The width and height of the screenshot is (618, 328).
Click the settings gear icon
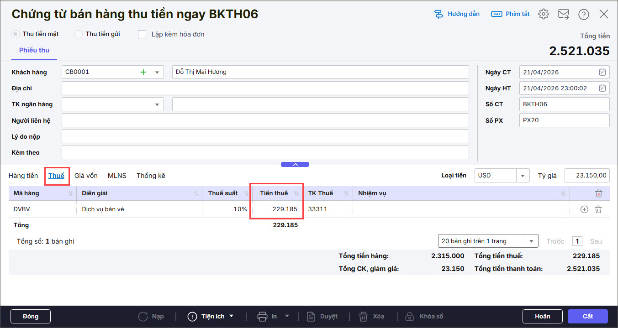coord(543,14)
